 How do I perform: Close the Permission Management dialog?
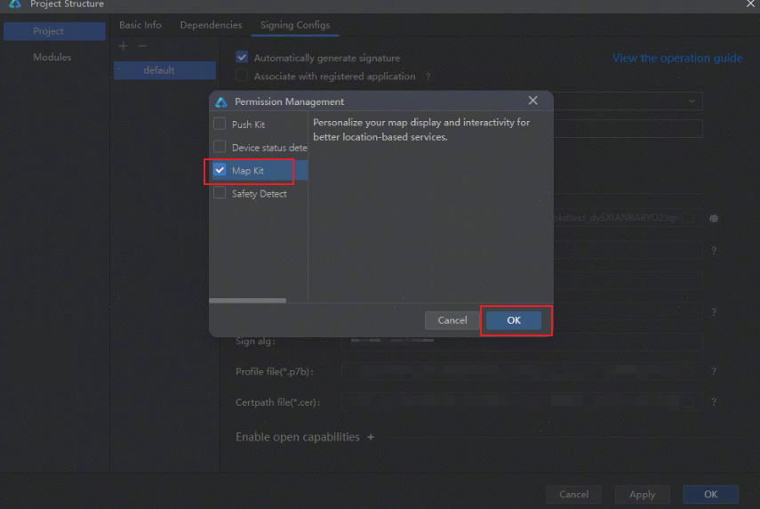tap(532, 101)
